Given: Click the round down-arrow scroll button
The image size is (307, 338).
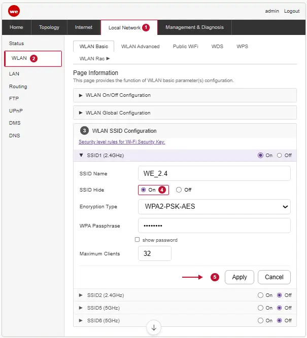Looking at the screenshot, I should click(x=154, y=327).
